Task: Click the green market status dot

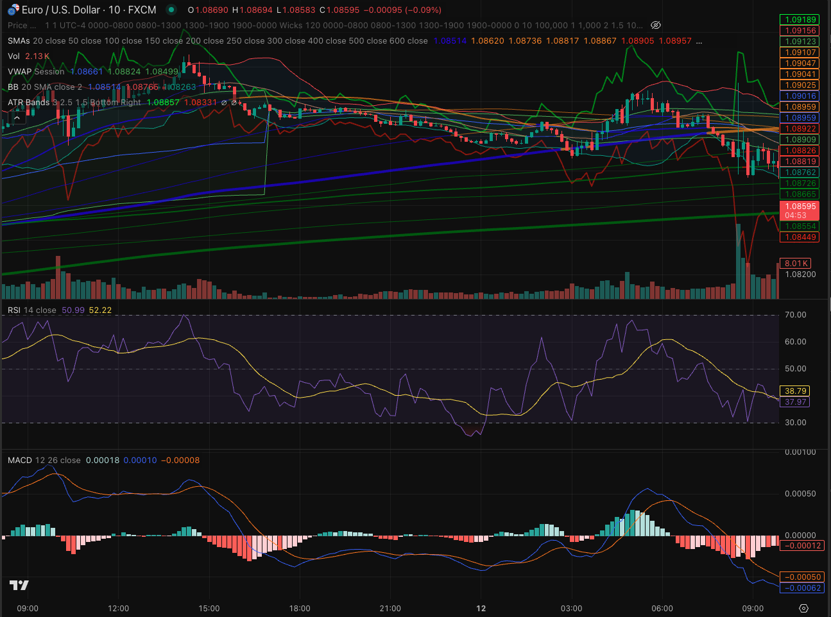Action: [171, 10]
